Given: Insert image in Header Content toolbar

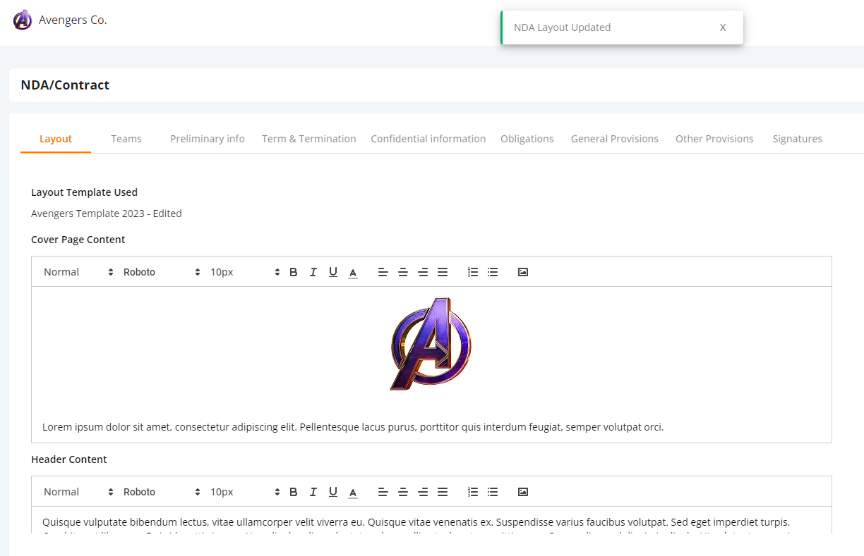Looking at the screenshot, I should [x=523, y=492].
